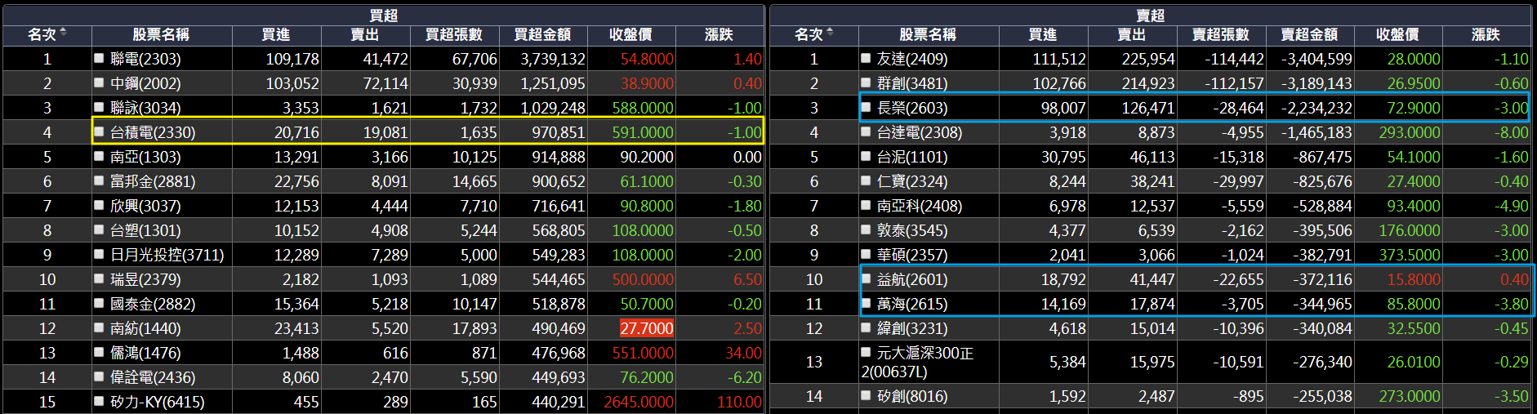Screen dimensions: 1537x414
Task: Click 緯創(3231) stock name
Action: point(912,328)
